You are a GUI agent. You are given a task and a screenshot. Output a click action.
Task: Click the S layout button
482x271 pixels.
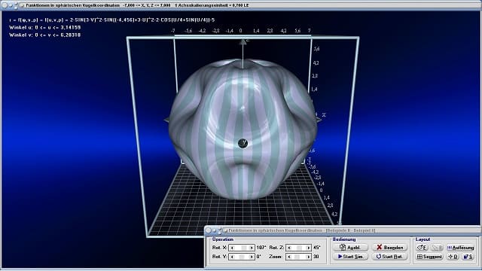468,257
